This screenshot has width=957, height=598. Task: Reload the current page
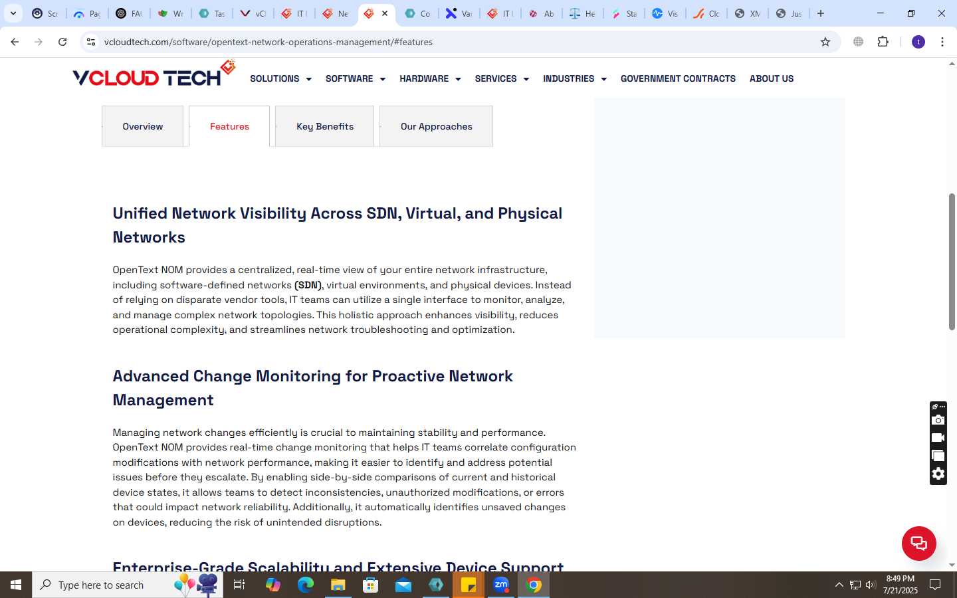pyautogui.click(x=62, y=42)
